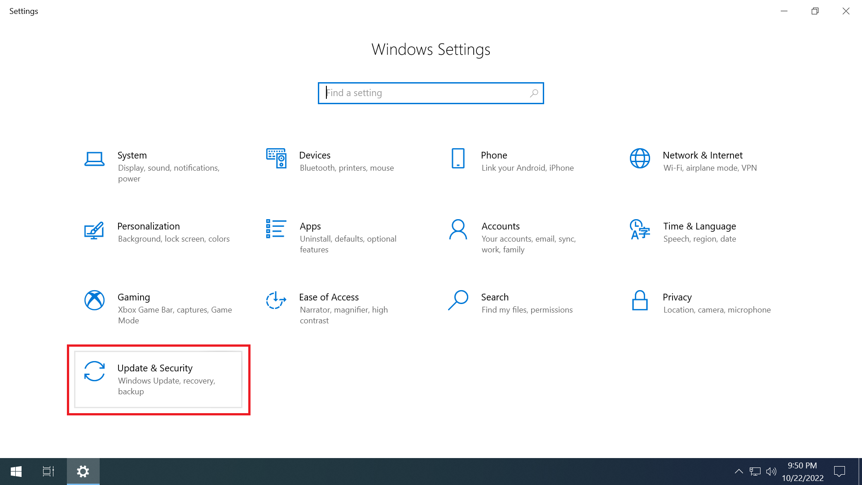Open the Devices keyboard and speaker icon

pos(276,158)
